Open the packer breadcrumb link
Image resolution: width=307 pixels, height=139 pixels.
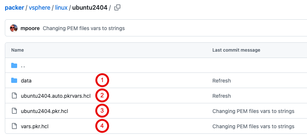(x=15, y=8)
